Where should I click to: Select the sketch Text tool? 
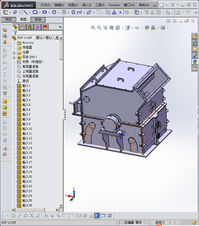(114, 12)
